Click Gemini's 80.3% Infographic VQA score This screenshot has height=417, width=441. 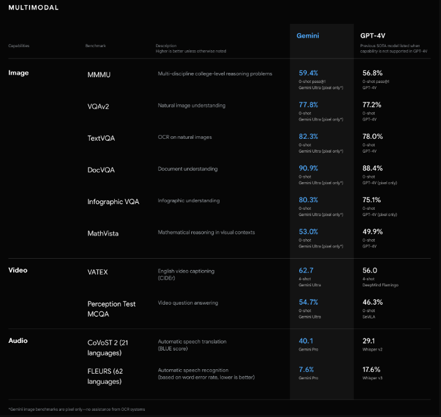tap(308, 200)
